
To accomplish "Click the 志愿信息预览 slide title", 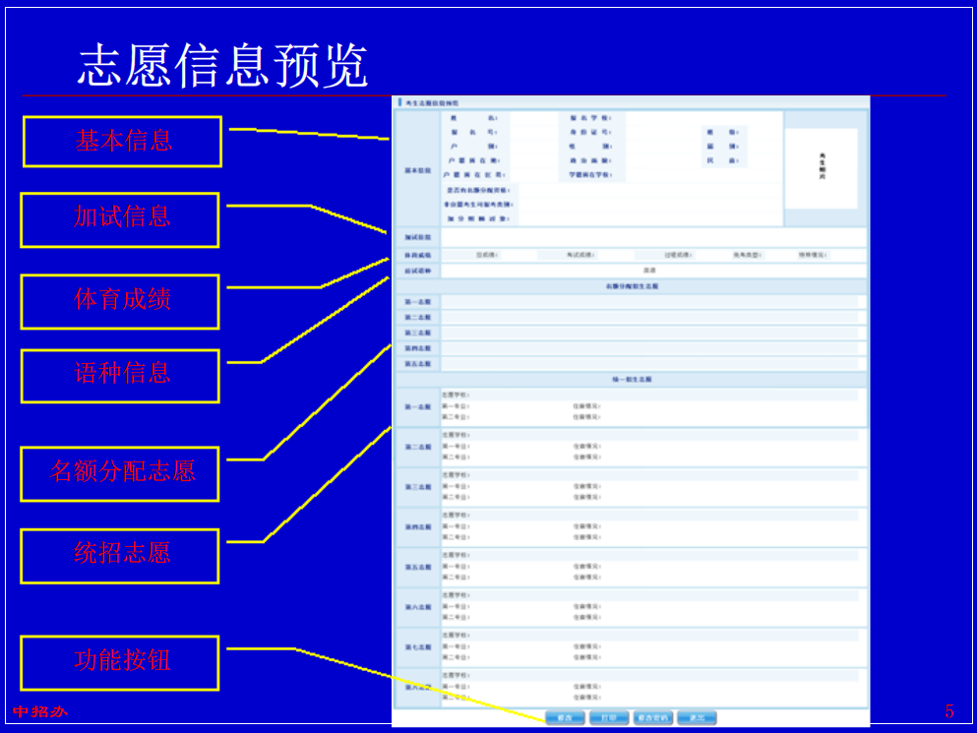I will point(222,67).
